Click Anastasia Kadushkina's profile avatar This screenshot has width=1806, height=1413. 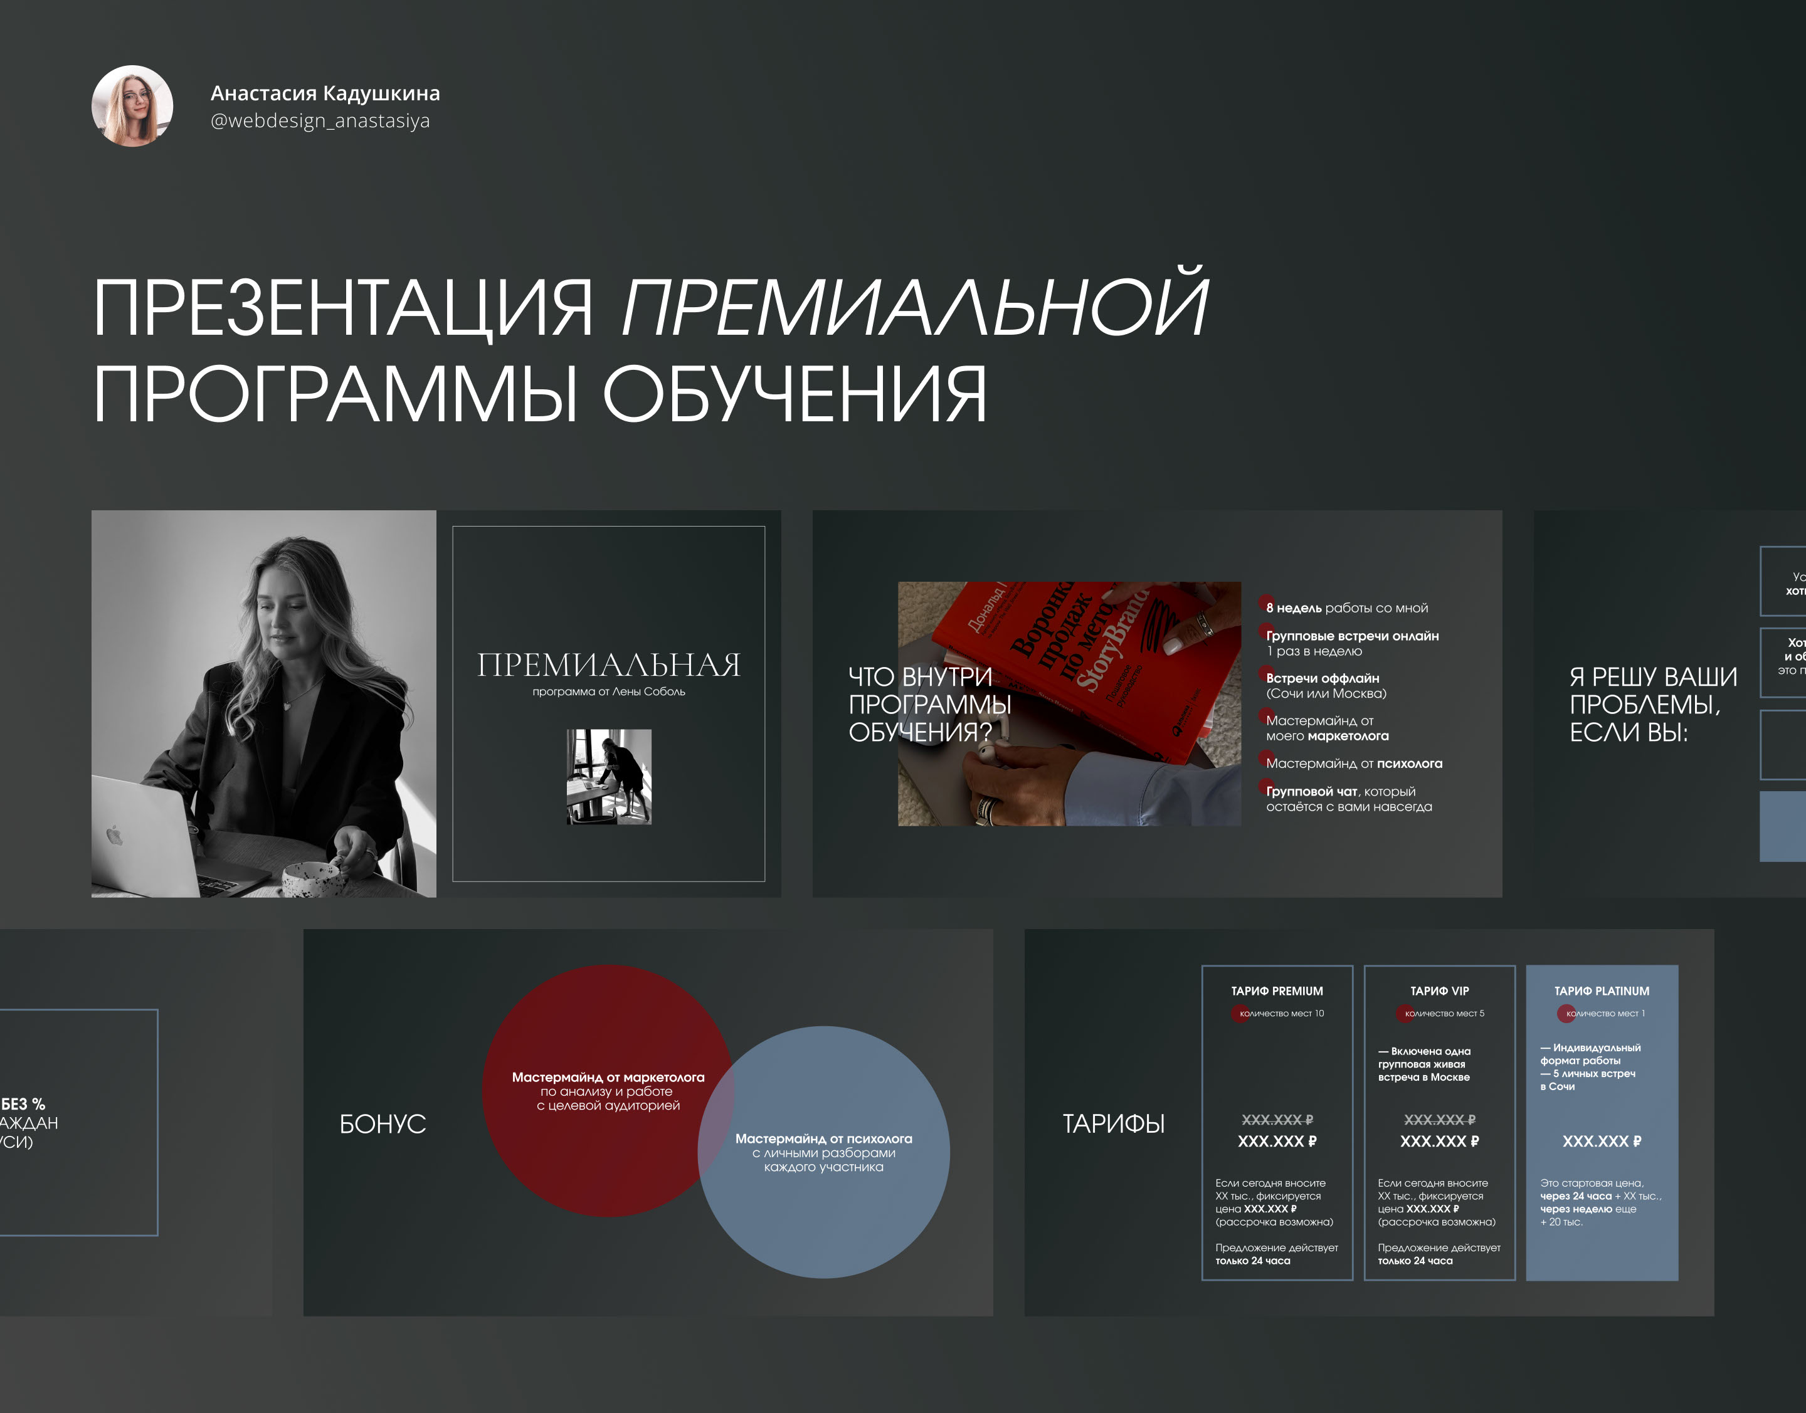coord(132,106)
